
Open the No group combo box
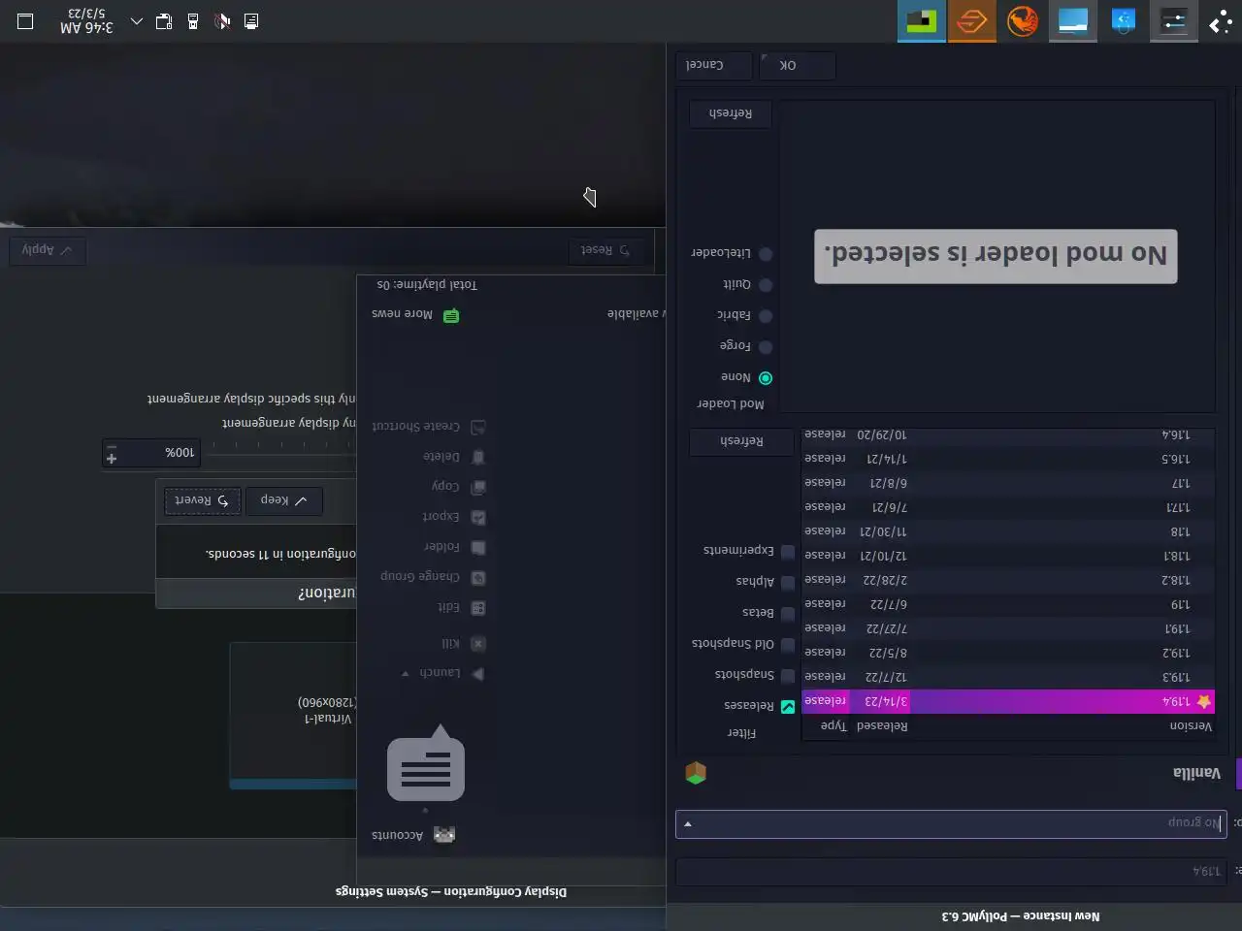pos(951,824)
